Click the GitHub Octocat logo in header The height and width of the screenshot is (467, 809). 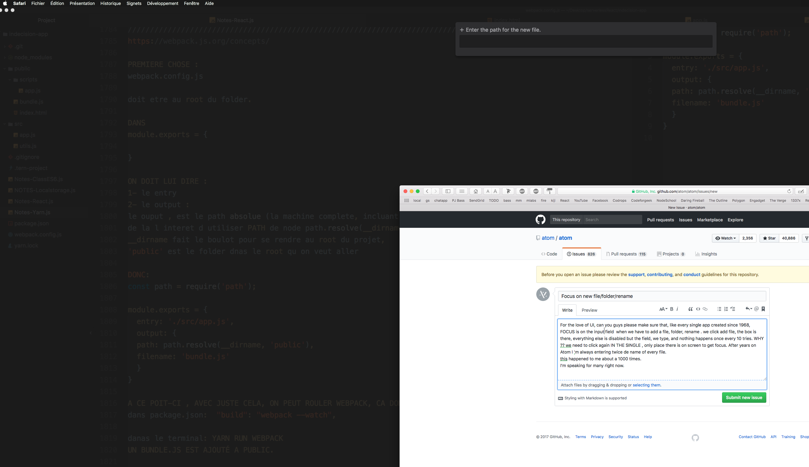(x=541, y=220)
